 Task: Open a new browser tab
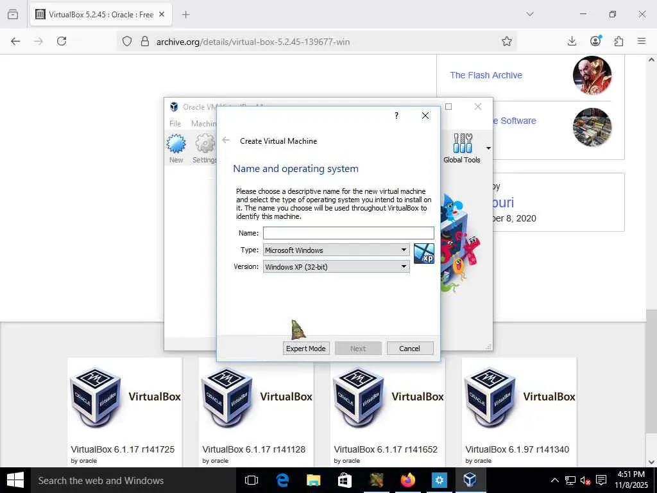click(x=186, y=15)
